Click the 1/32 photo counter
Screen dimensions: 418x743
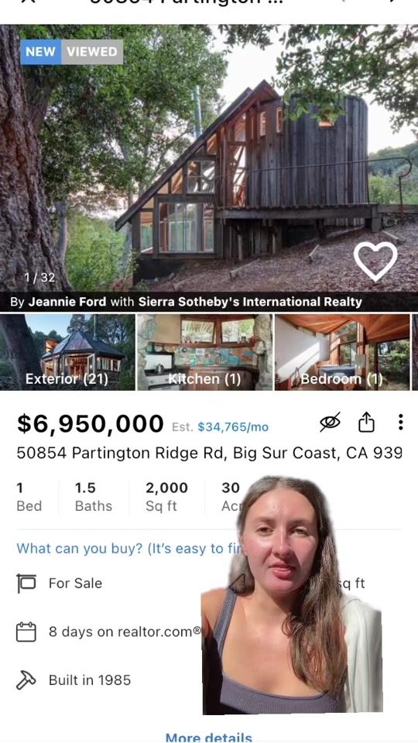tap(39, 277)
